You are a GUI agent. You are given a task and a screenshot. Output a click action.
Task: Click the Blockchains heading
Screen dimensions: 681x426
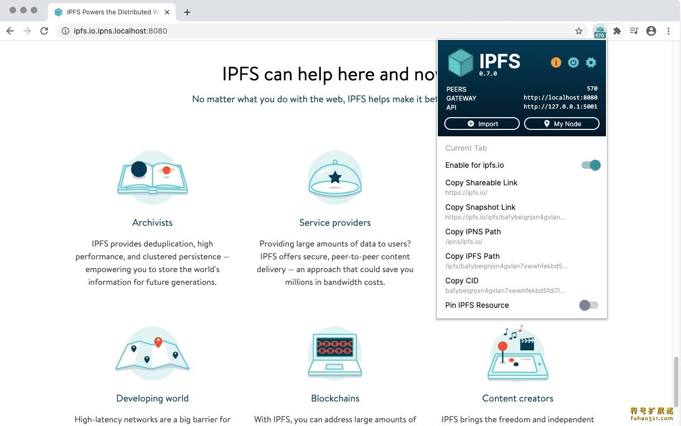coord(335,398)
